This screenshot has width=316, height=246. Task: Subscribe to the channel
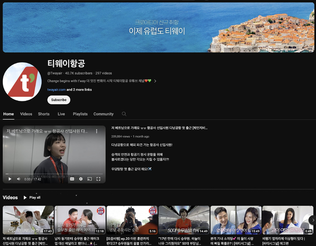[x=59, y=100]
